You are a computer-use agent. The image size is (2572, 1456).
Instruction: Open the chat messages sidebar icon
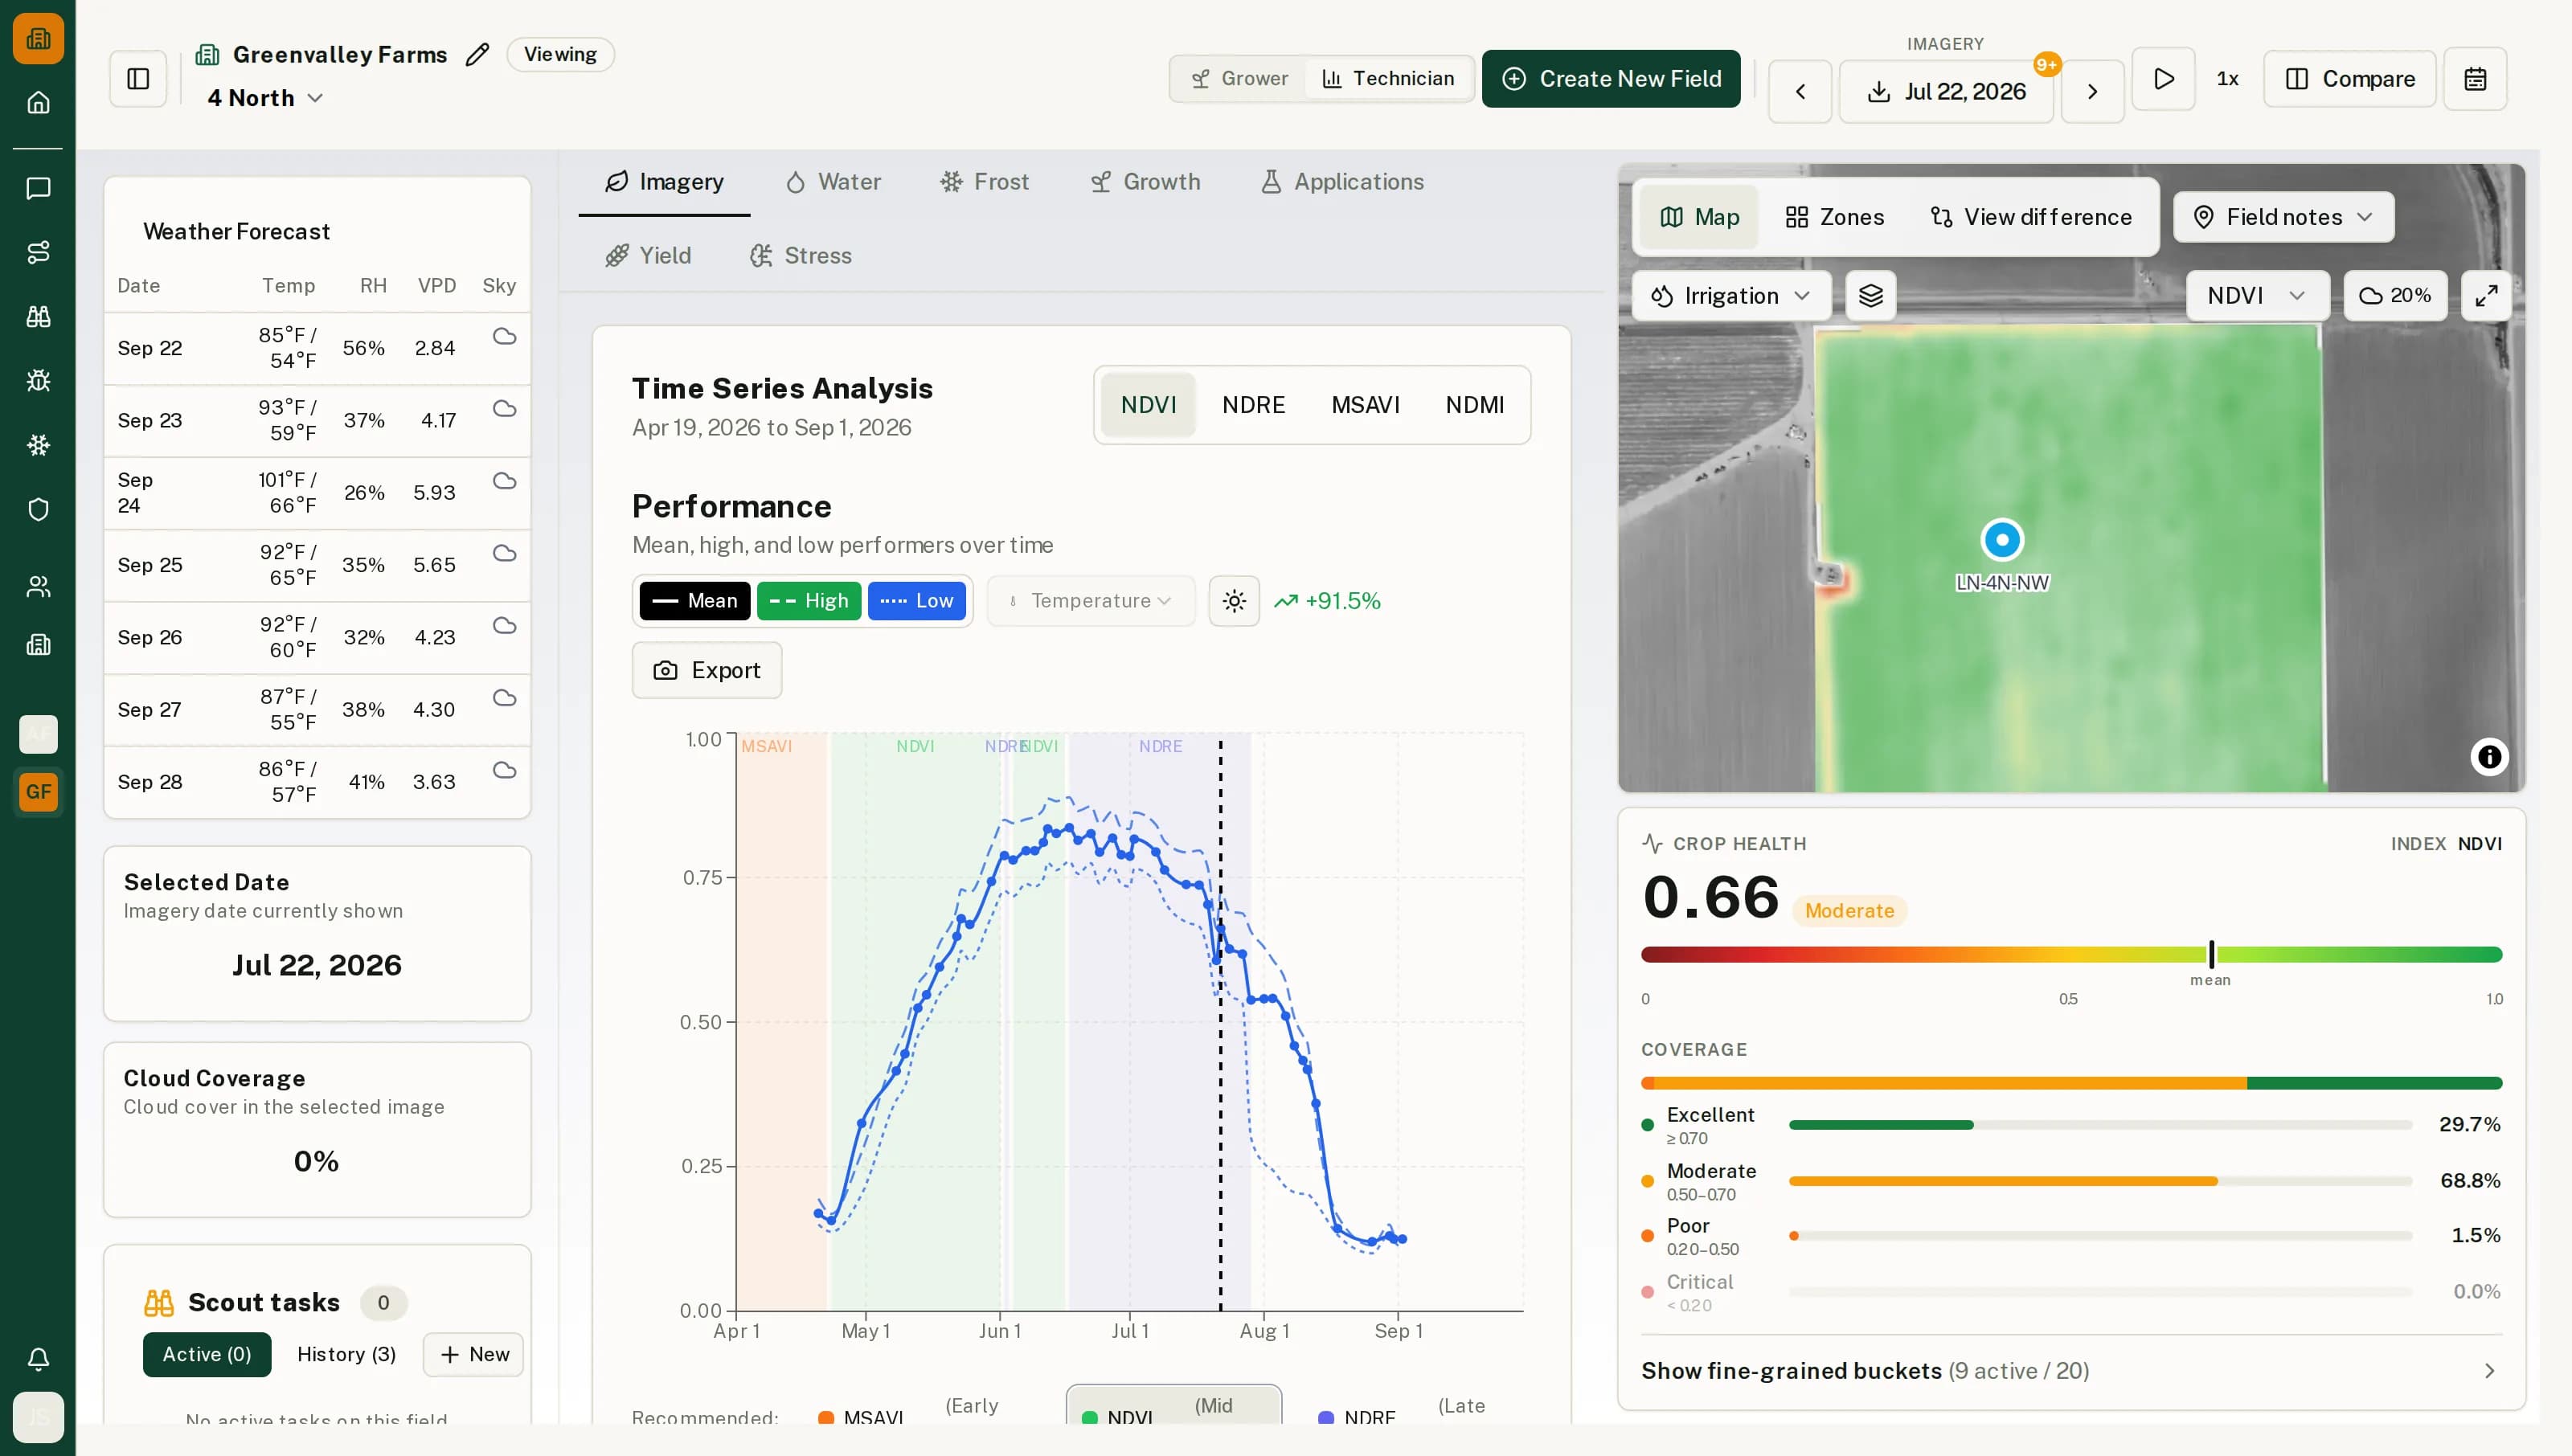click(38, 188)
